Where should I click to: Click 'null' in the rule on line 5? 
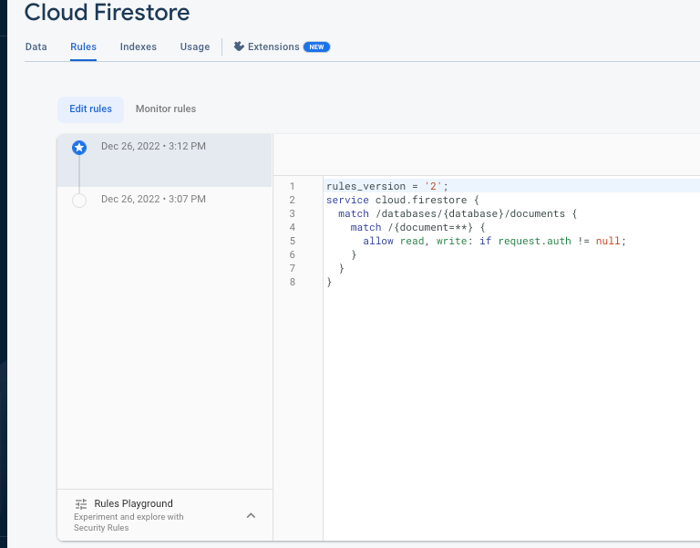coord(608,241)
